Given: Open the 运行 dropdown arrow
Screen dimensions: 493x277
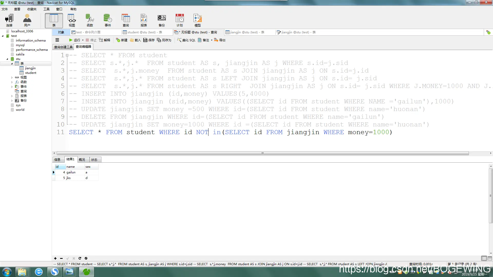Looking at the screenshot, I should tap(83, 40).
